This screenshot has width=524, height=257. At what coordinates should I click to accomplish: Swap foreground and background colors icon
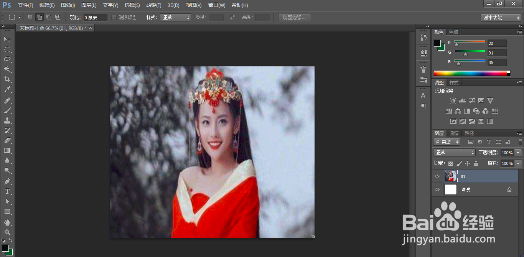[10, 240]
